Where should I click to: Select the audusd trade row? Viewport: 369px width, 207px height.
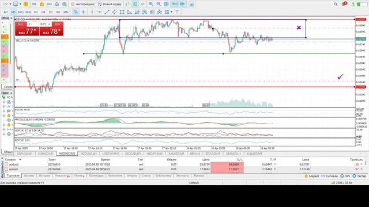pos(184,164)
